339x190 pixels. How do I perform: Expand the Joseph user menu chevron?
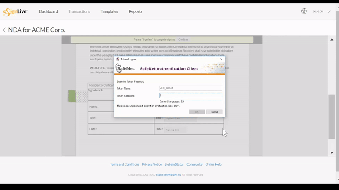[329, 11]
